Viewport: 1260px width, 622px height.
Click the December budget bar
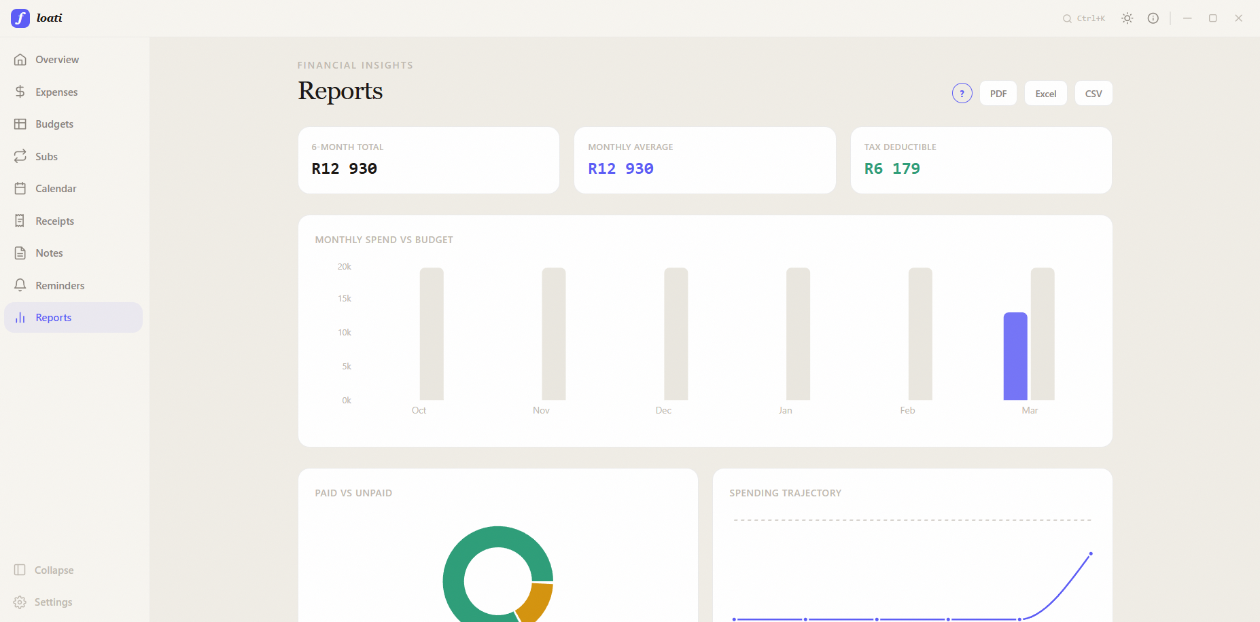(x=676, y=333)
